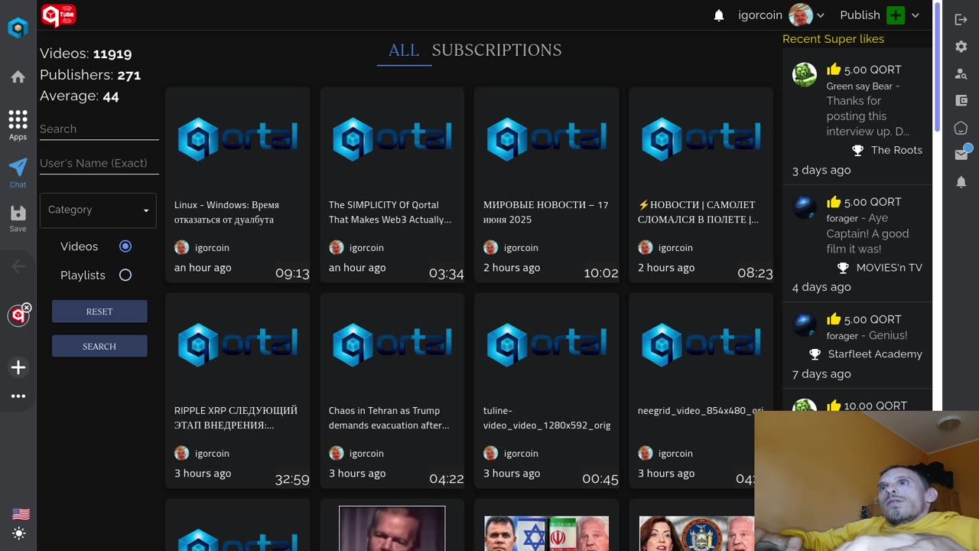Viewport: 979px width, 551px height.
Task: Open the МИРОВЫЕ НОВОСТИ video thumbnail
Action: pos(547,139)
